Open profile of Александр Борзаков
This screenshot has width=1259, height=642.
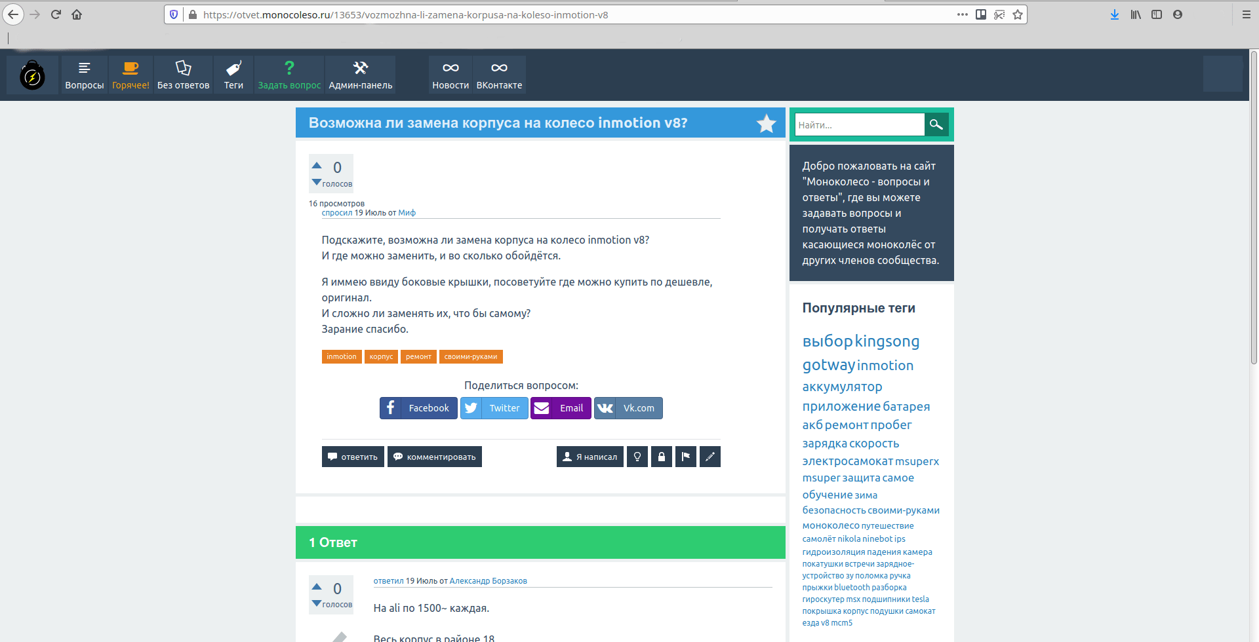pos(489,580)
